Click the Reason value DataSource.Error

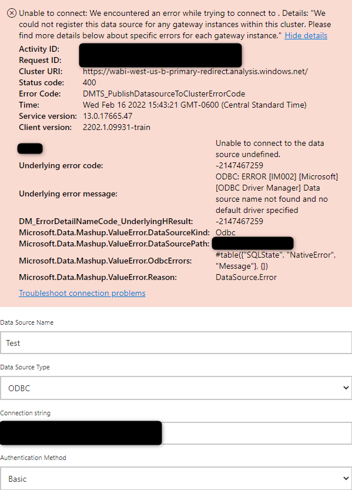(x=246, y=277)
